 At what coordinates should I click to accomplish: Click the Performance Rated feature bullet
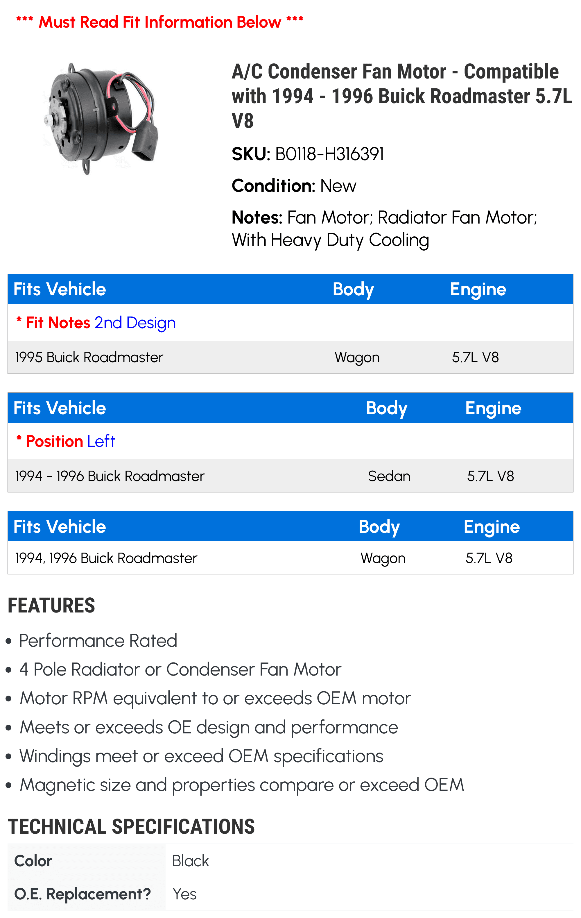pyautogui.click(x=98, y=640)
